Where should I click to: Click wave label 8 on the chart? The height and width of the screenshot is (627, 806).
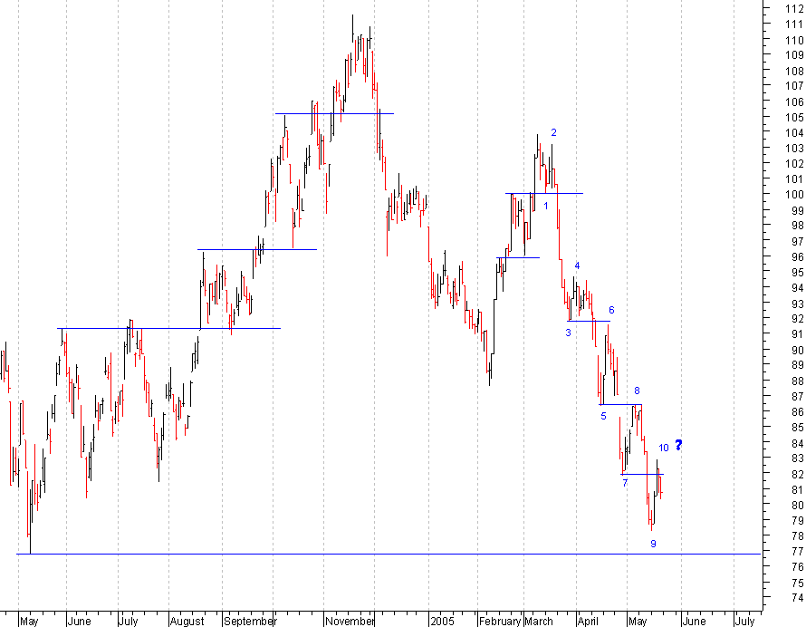(x=637, y=391)
